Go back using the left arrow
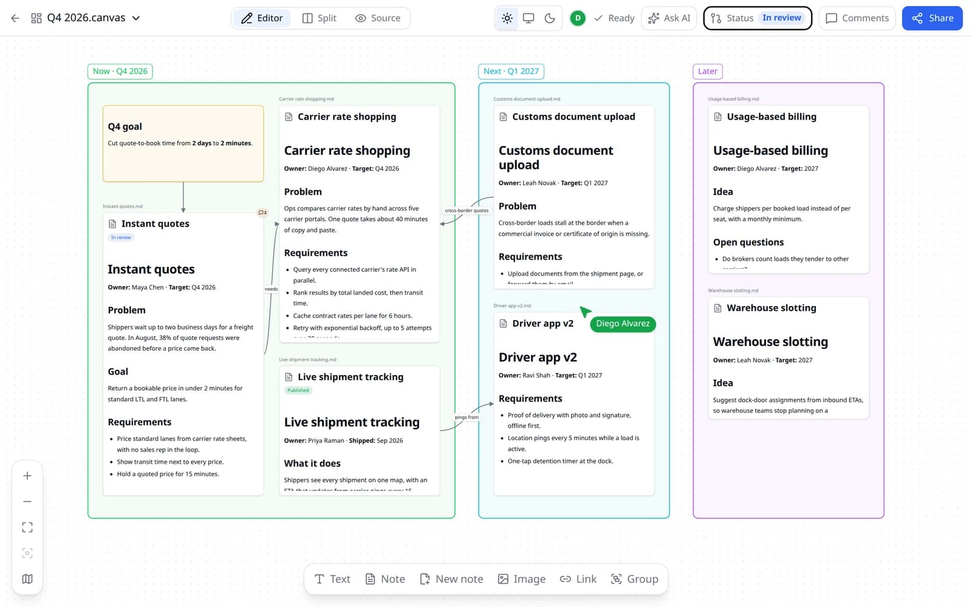This screenshot has height=607, width=972. [x=15, y=18]
